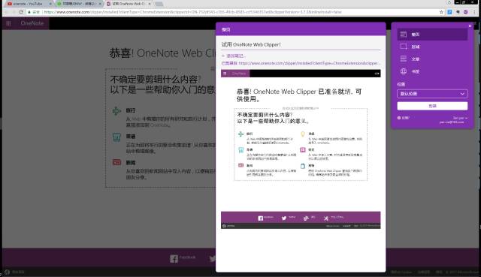
Task: Edit the clip title 'OneNote Web Clipper' field
Action: pyautogui.click(x=301, y=45)
